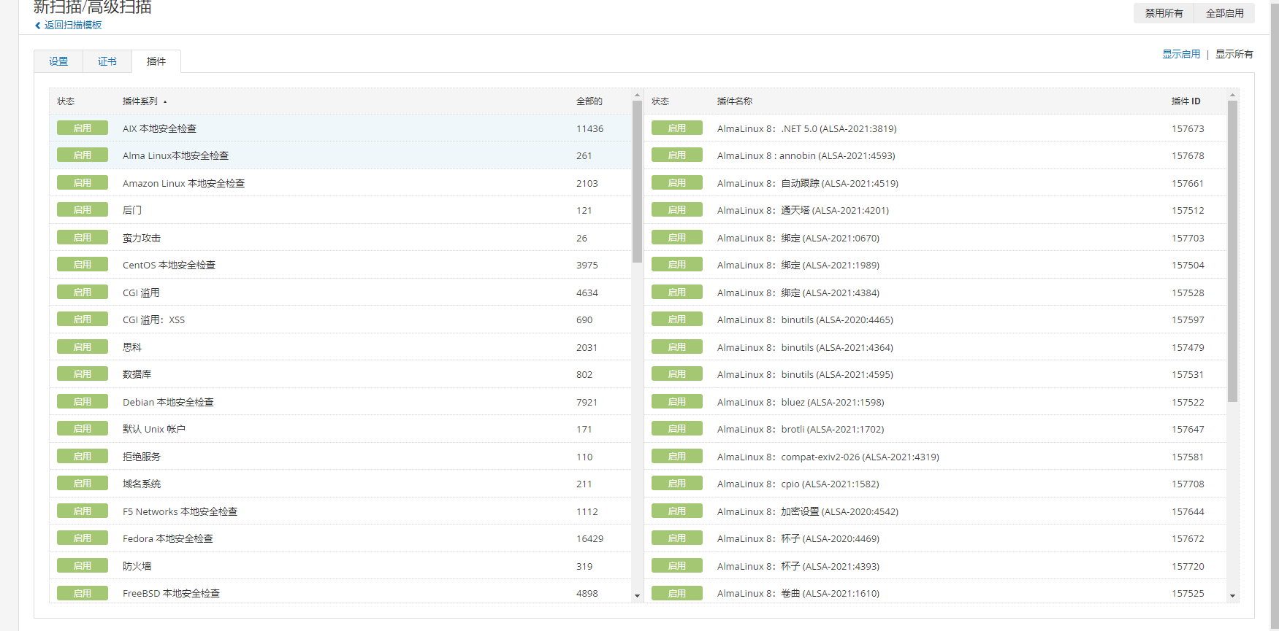Toggle 启用 status for 数据库 family

pos(83,373)
